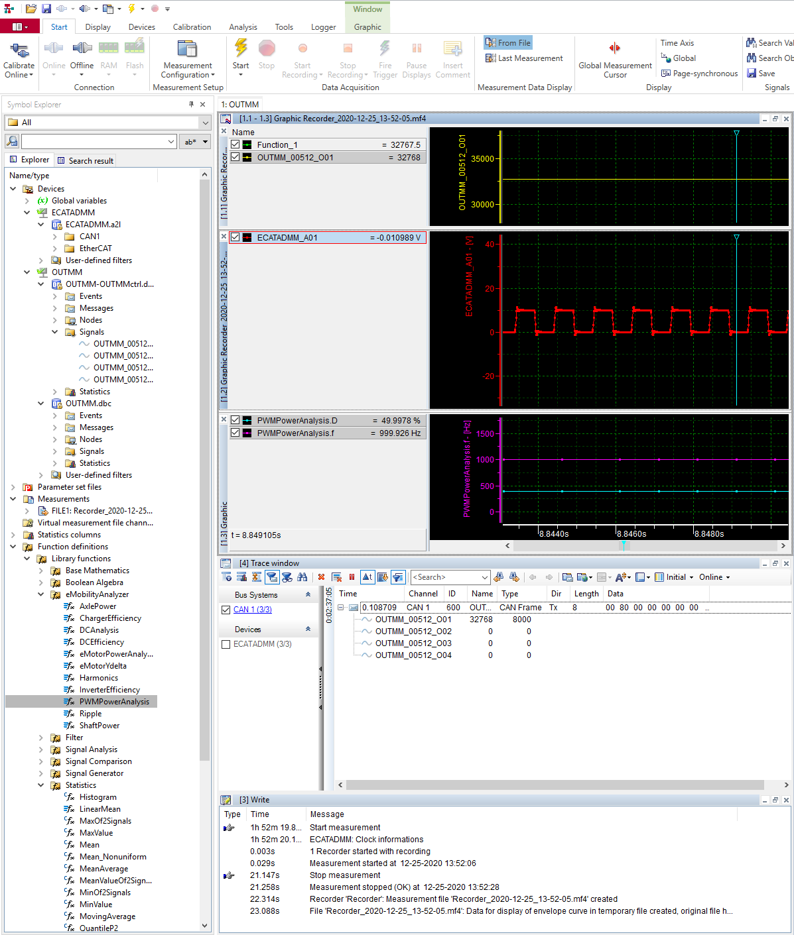Viewport: 794px width, 935px height.
Task: Click the Offline connection icon
Action: click(x=82, y=48)
